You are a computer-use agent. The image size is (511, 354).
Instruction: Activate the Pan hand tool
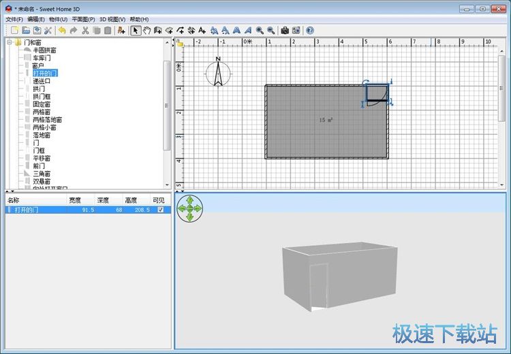click(x=147, y=31)
